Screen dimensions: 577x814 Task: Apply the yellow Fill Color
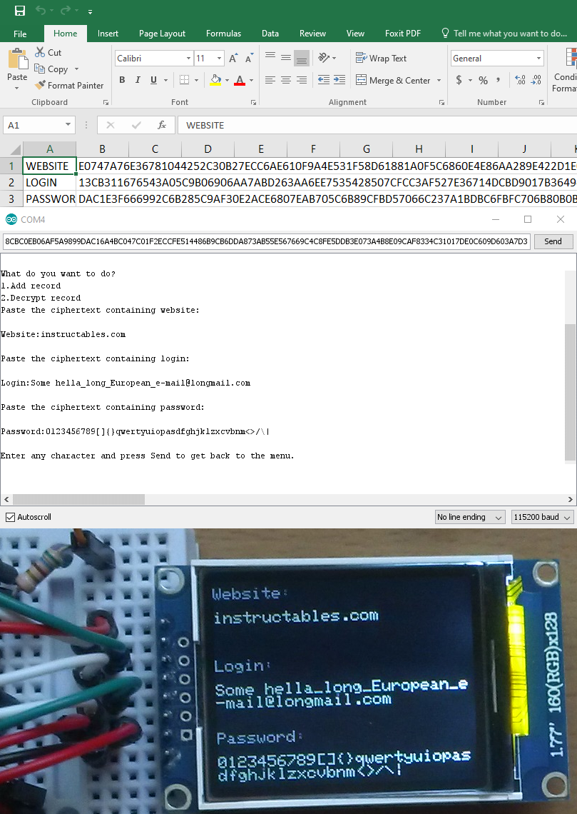tap(215, 80)
